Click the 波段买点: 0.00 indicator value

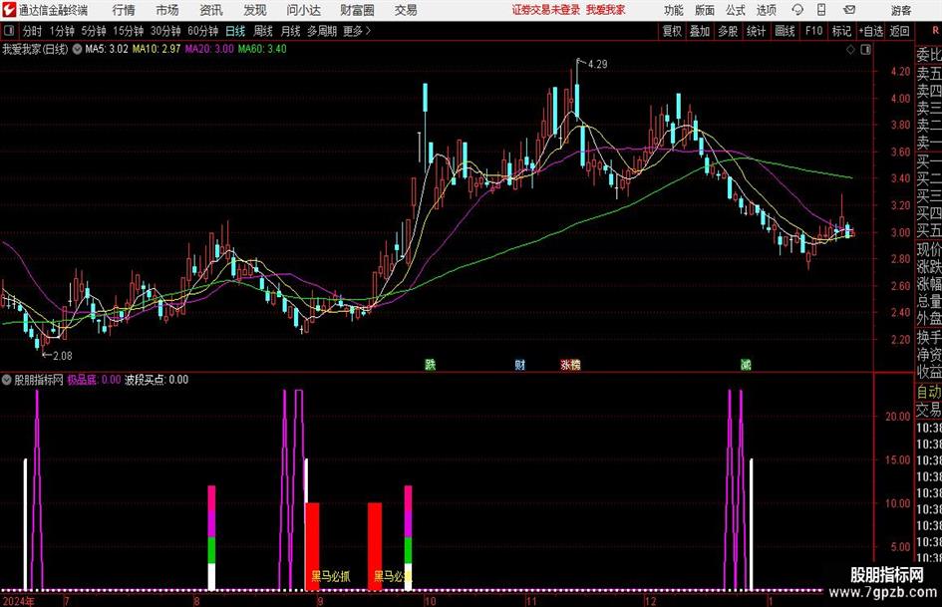[157, 380]
